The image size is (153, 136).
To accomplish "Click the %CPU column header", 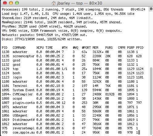I will tap(40, 48).
